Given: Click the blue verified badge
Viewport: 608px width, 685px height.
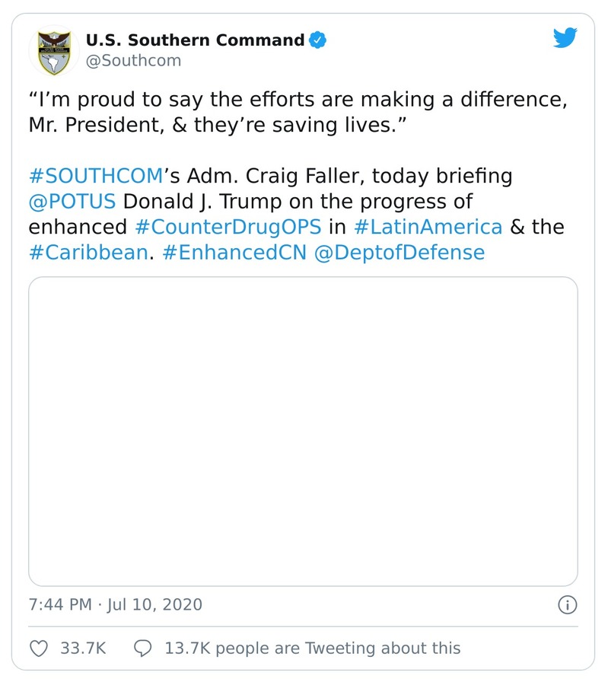Looking at the screenshot, I should coord(318,40).
